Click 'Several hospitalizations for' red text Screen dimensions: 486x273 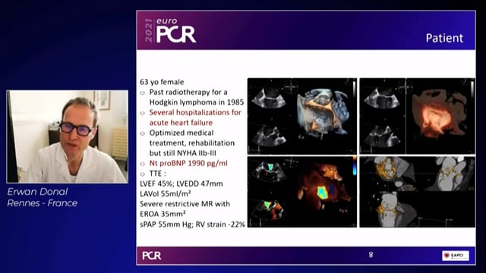click(195, 112)
